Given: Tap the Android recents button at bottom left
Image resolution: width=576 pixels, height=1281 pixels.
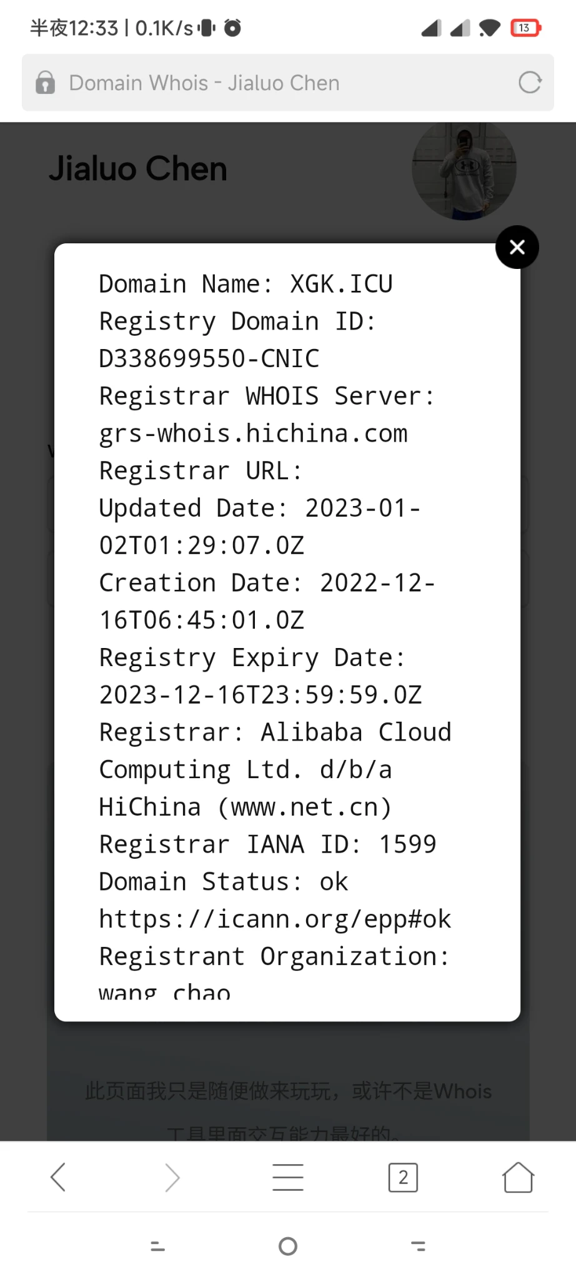Looking at the screenshot, I should point(158,1246).
